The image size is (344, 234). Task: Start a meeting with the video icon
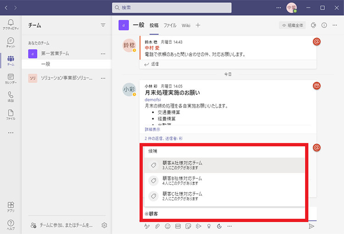pos(314,25)
